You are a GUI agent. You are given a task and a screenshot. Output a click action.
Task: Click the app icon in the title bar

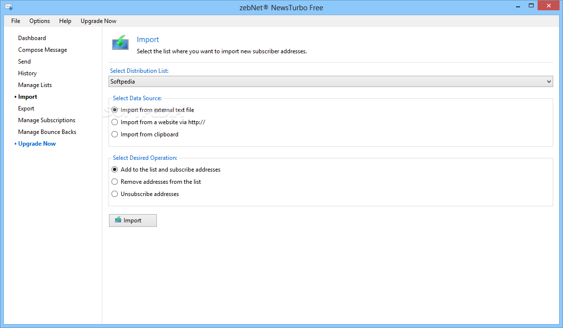point(9,7)
